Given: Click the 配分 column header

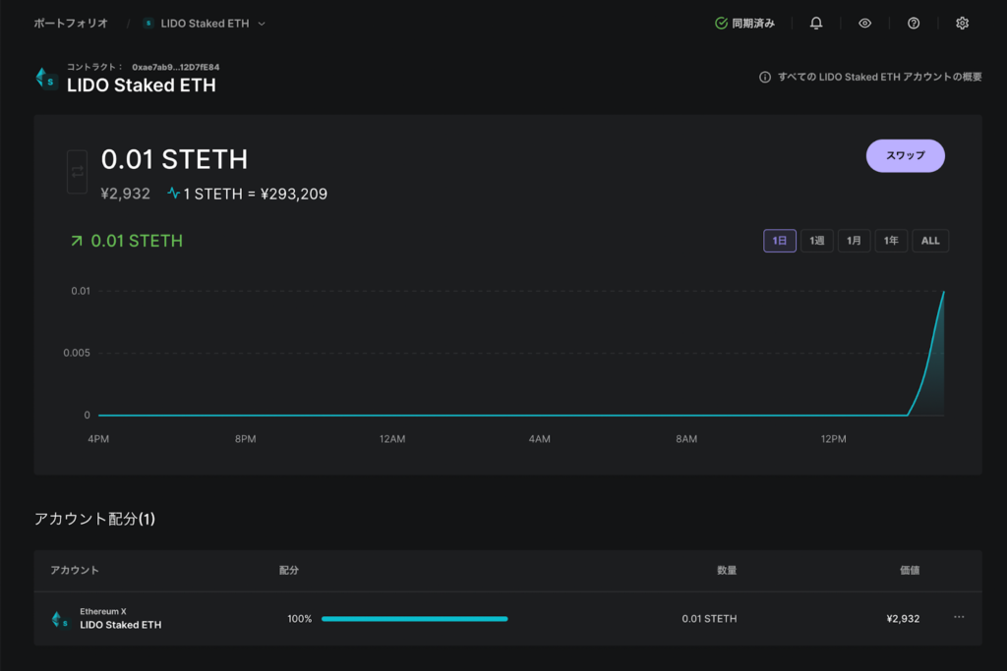Looking at the screenshot, I should click(289, 570).
